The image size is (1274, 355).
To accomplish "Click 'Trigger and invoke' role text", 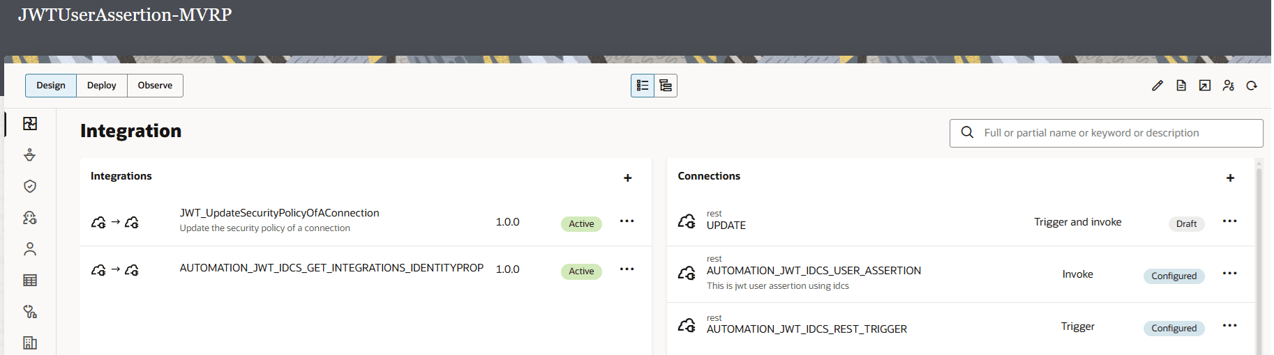I will [1078, 222].
